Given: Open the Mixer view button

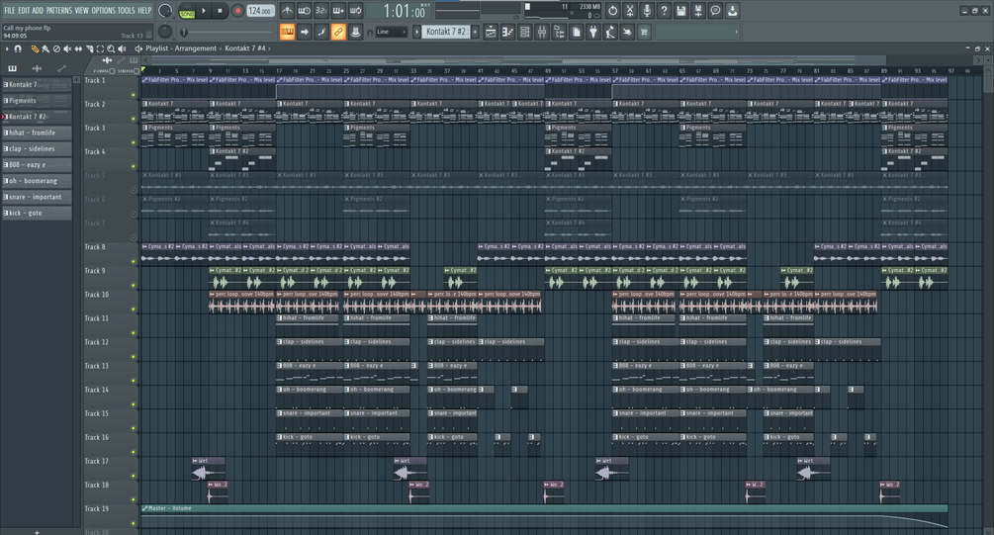Looking at the screenshot, I should tap(542, 32).
